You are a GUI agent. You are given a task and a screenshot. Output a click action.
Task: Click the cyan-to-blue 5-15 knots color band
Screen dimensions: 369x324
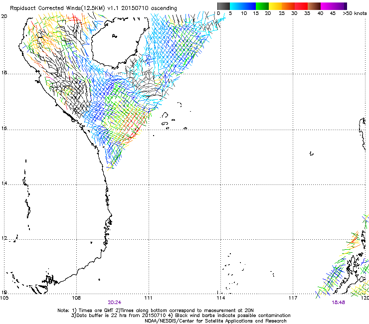[243, 6]
